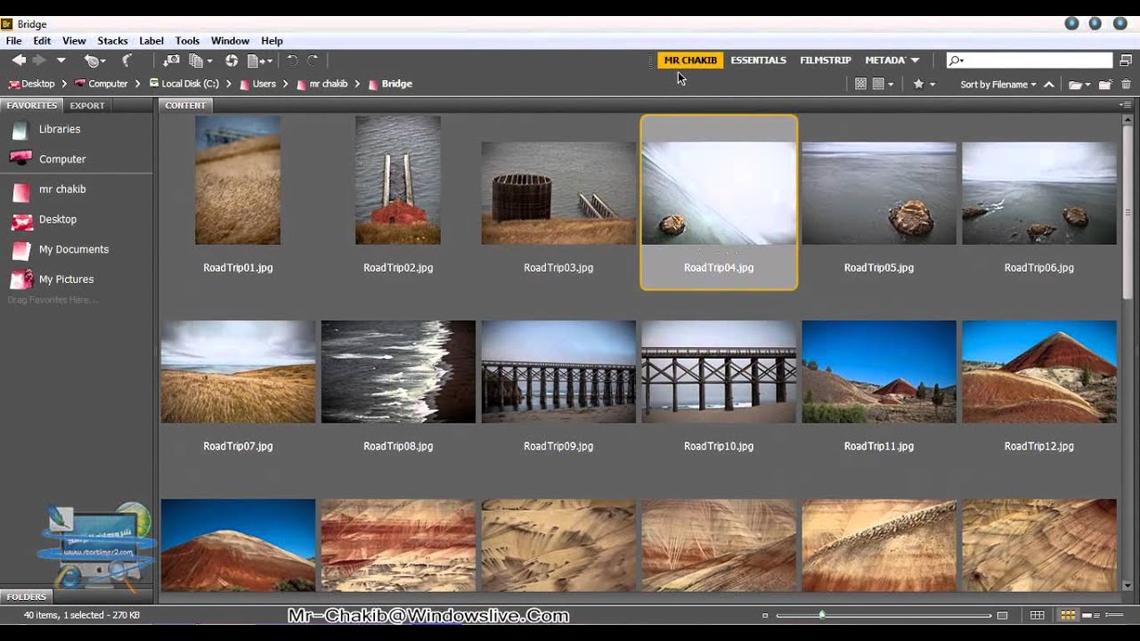Open the File menu
This screenshot has width=1140, height=641.
pos(13,41)
